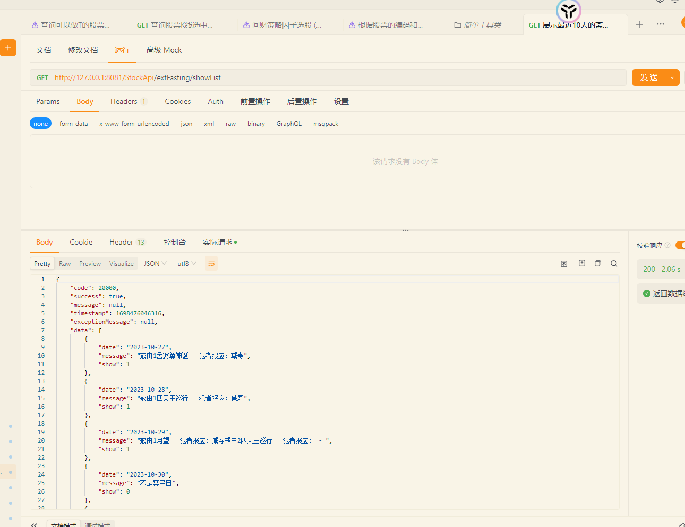The height and width of the screenshot is (527, 685).
Task: Add a new tab with the plus icon
Action: (639, 24)
